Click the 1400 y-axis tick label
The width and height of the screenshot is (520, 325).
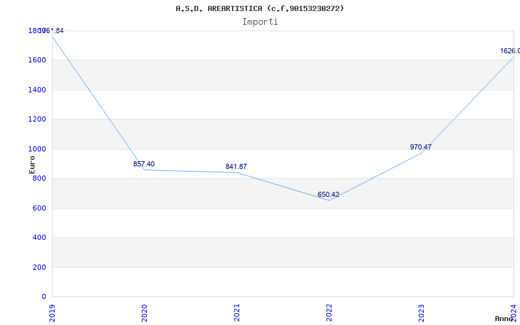37,90
